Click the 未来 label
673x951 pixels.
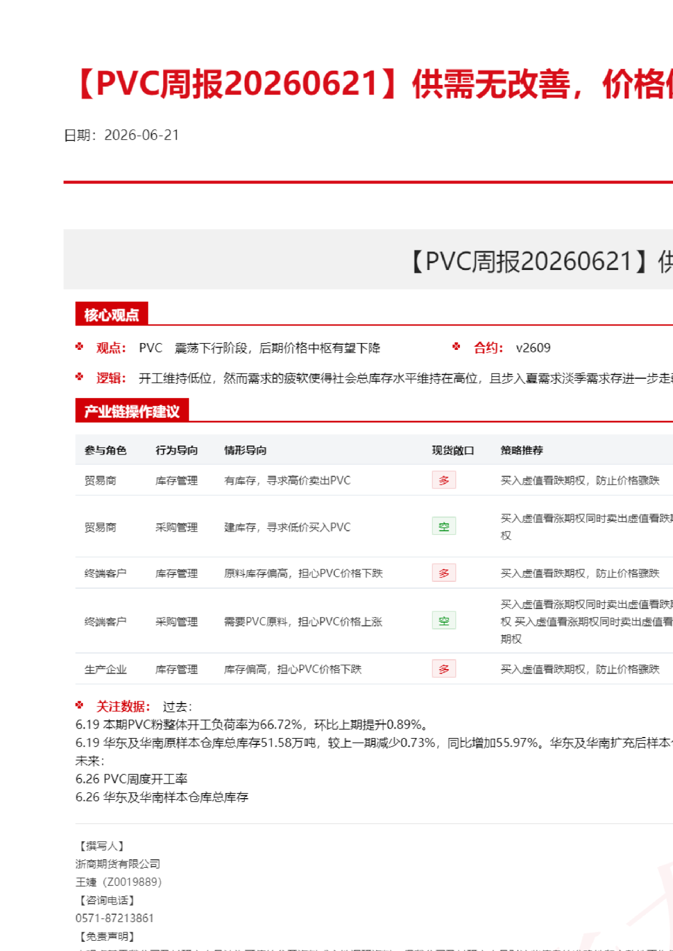pyautogui.click(x=90, y=761)
